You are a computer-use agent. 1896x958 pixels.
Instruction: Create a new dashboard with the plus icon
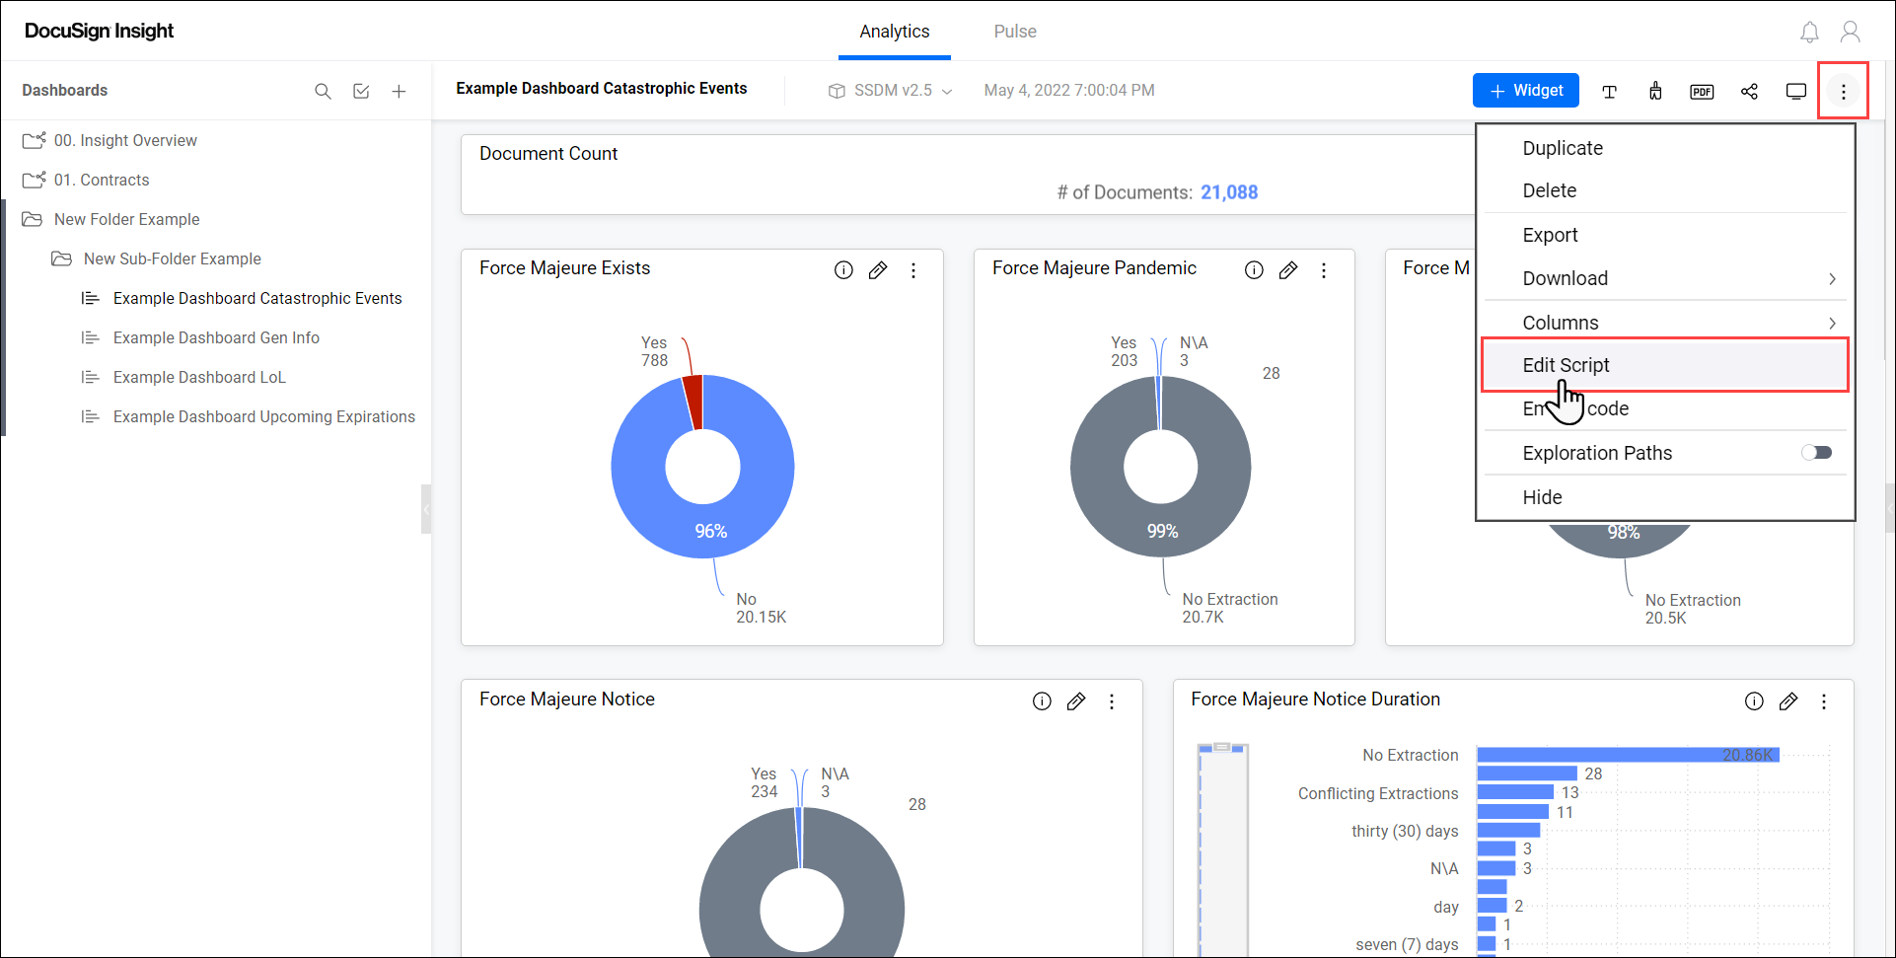coord(400,91)
